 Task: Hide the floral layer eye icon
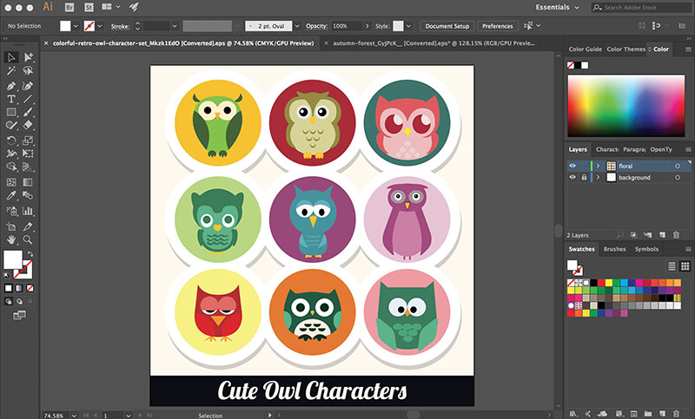tap(573, 166)
